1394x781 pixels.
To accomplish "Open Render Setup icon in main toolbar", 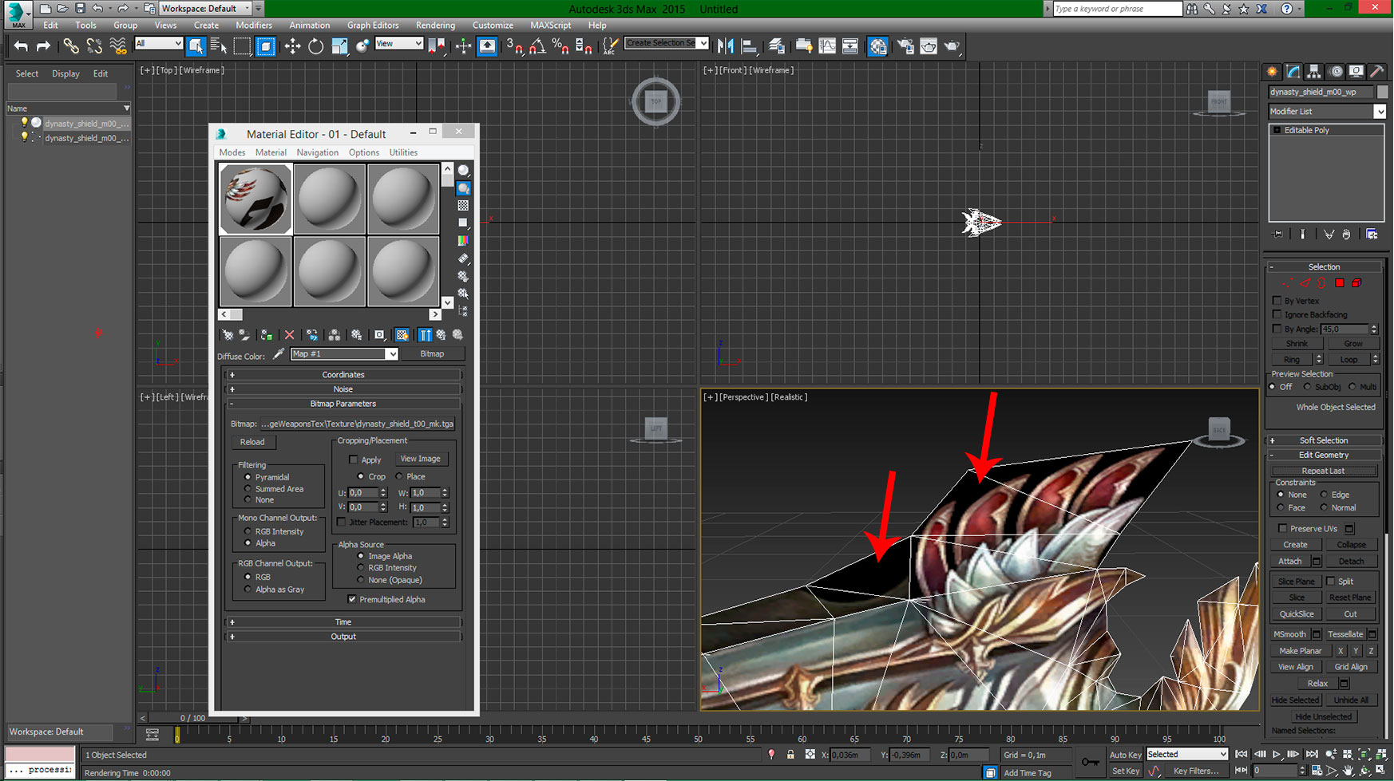I will (x=905, y=46).
